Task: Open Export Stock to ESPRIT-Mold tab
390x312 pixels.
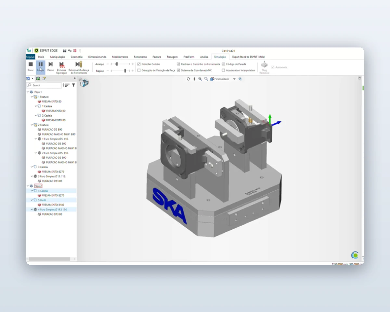Action: (x=248, y=57)
